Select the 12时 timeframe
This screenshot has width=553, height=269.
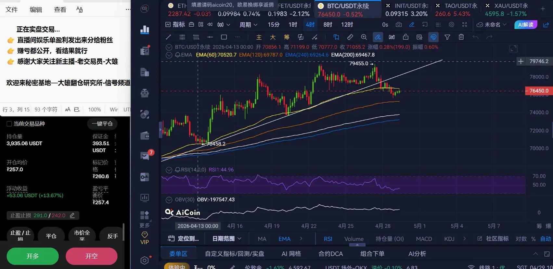tap(347, 25)
